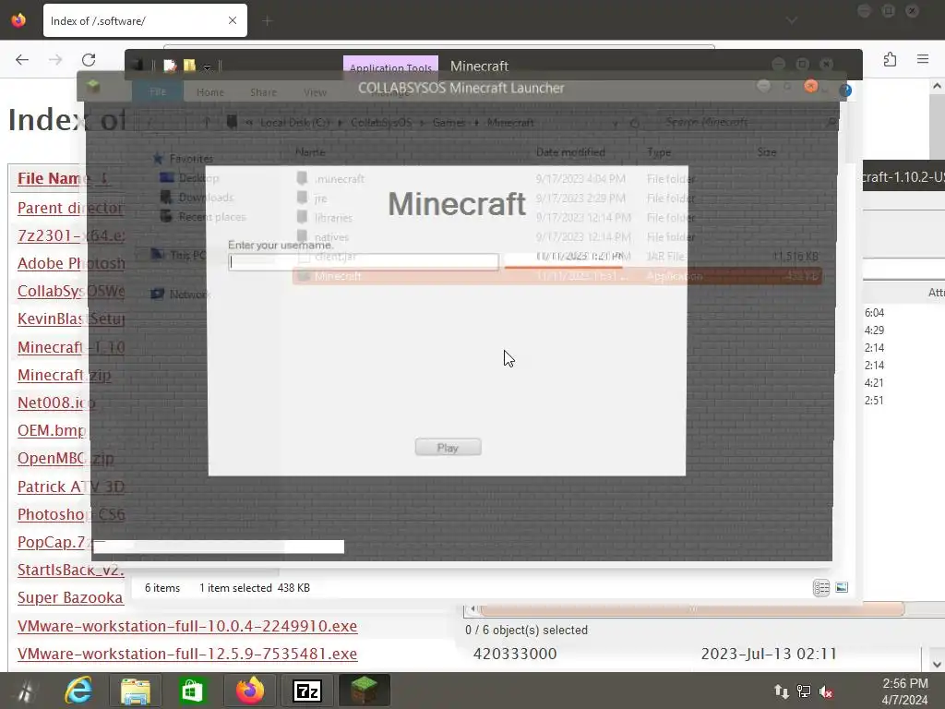Download VMware-workstation-full-10.0.4-2249910.exe

(x=187, y=626)
